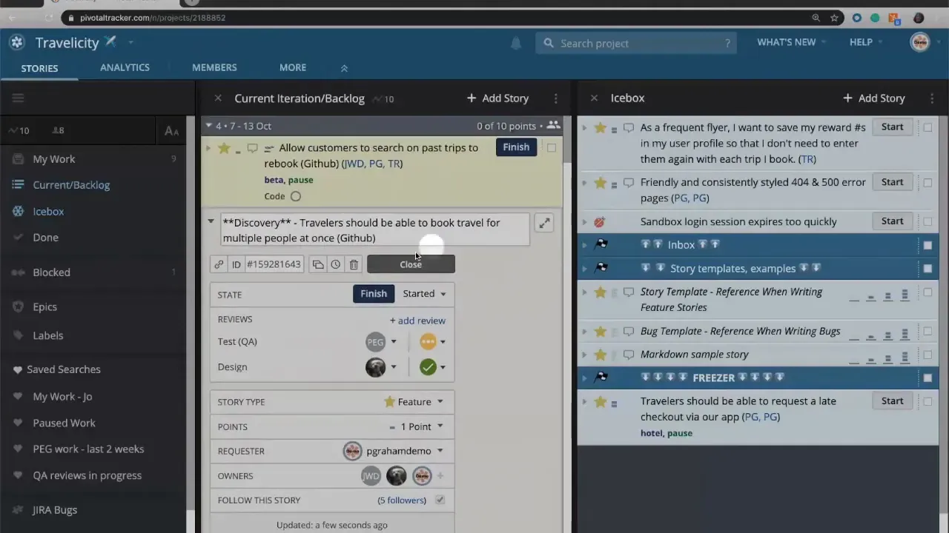Click the comment bubble on the error pages story

628,182
